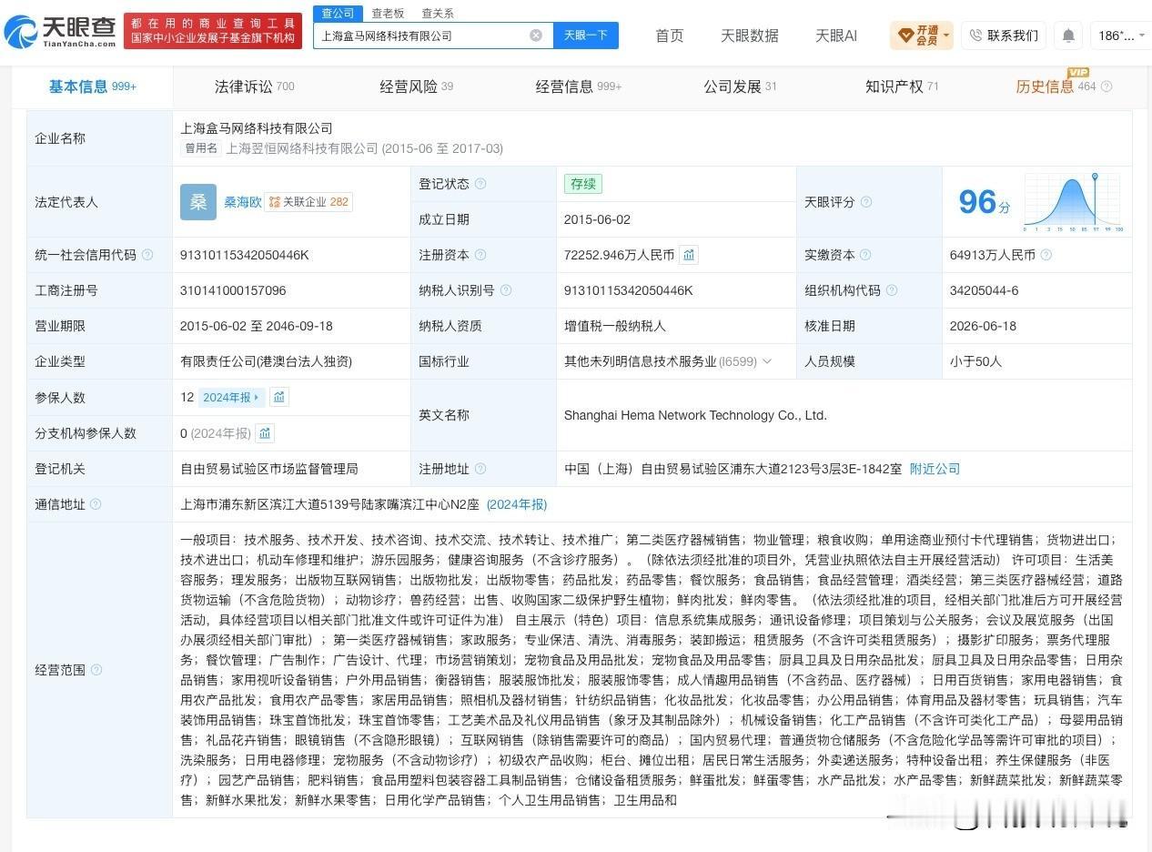Clear the search box with the X icon
The image size is (1152, 852).
pyautogui.click(x=536, y=35)
